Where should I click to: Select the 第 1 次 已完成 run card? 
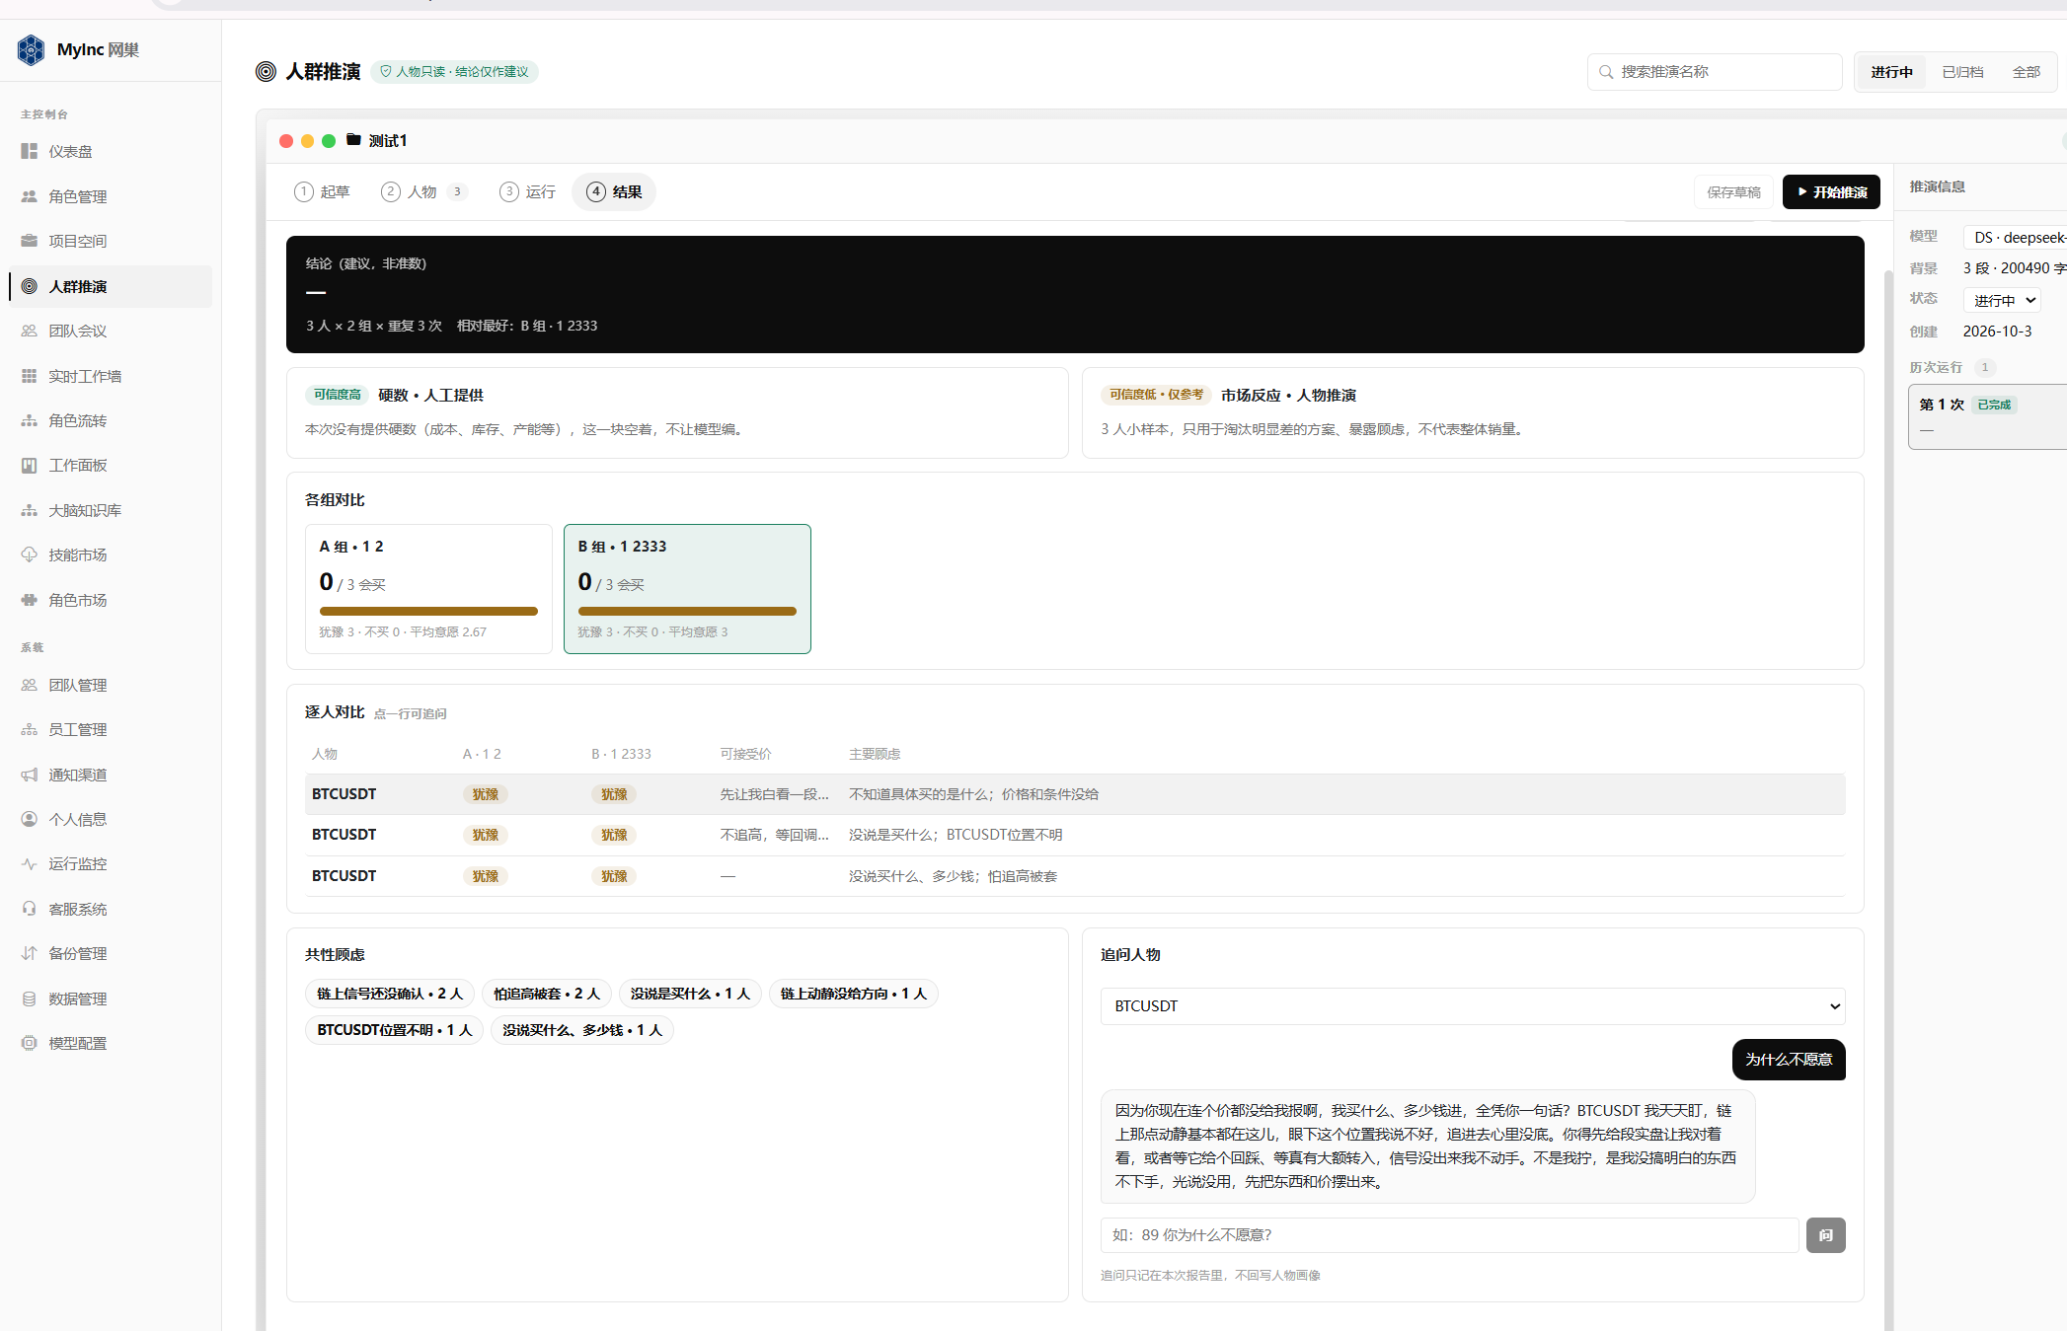coord(1988,416)
